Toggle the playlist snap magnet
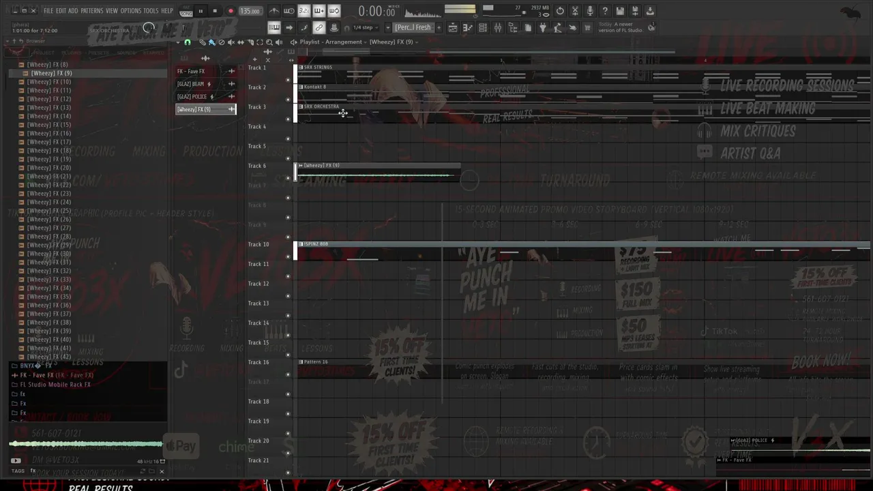Screen dimensions: 873x491 click(188, 42)
